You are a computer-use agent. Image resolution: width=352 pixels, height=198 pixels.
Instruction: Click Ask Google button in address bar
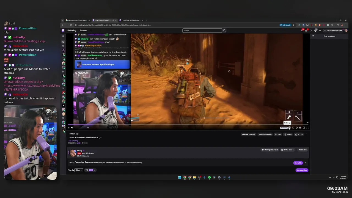285,25
